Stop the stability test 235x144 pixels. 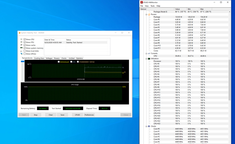pyautogui.click(x=36, y=115)
